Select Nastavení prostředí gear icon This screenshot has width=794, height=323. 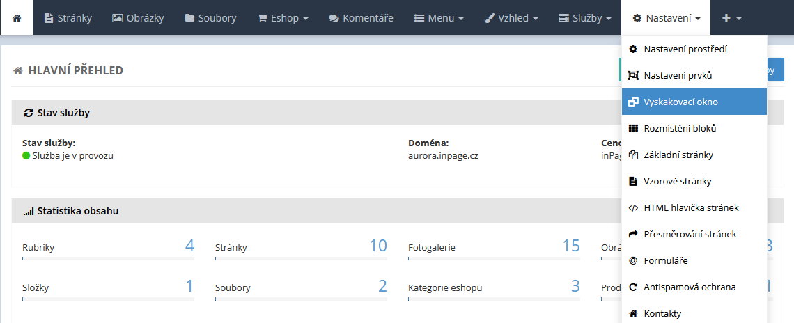point(633,49)
